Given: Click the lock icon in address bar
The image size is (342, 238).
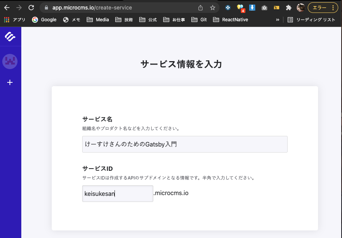Looking at the screenshot, I should coord(46,8).
